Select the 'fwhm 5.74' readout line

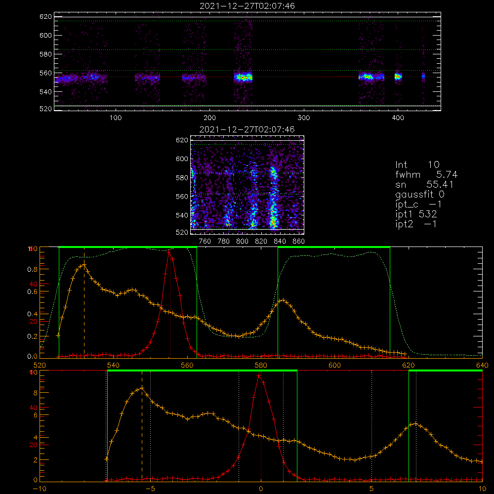coord(426,174)
